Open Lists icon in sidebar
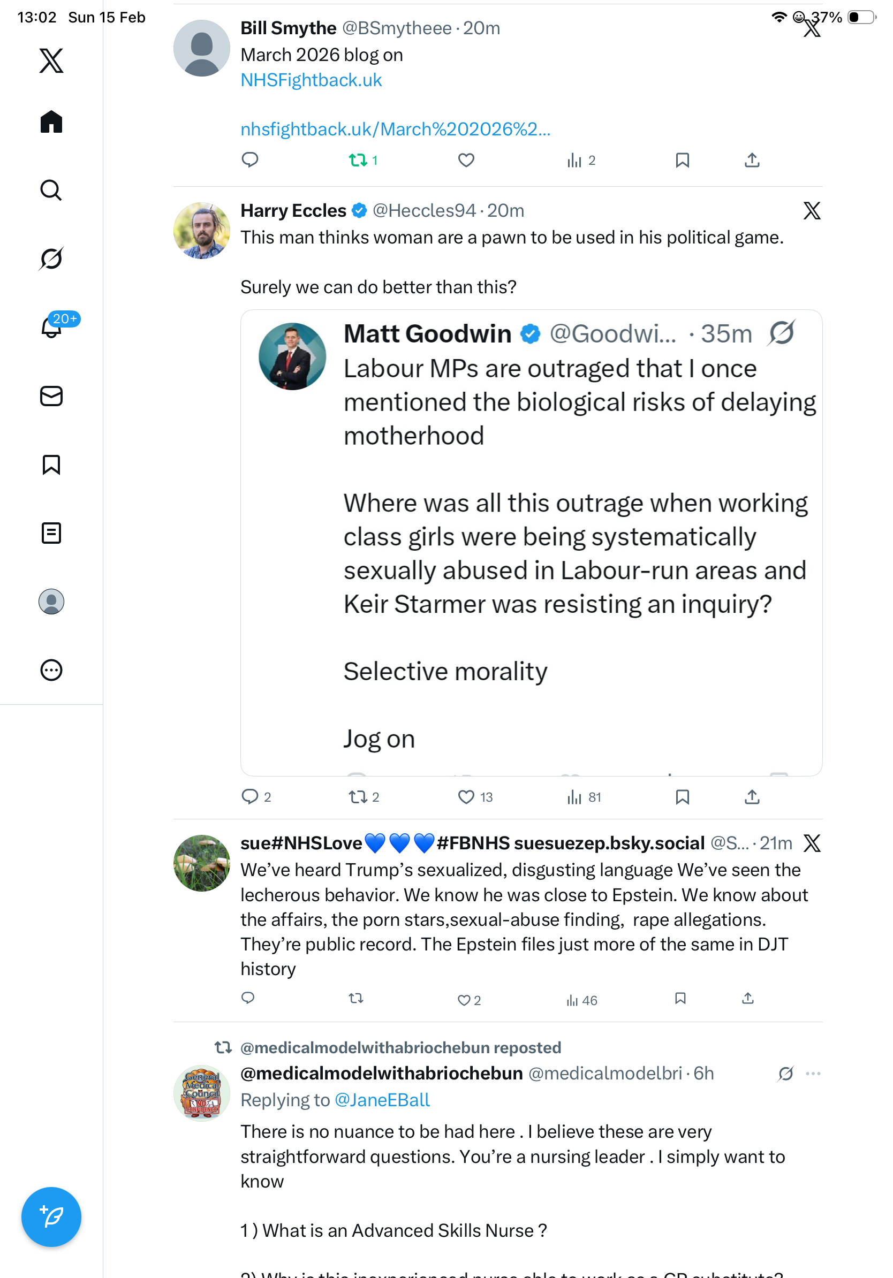 [x=51, y=532]
